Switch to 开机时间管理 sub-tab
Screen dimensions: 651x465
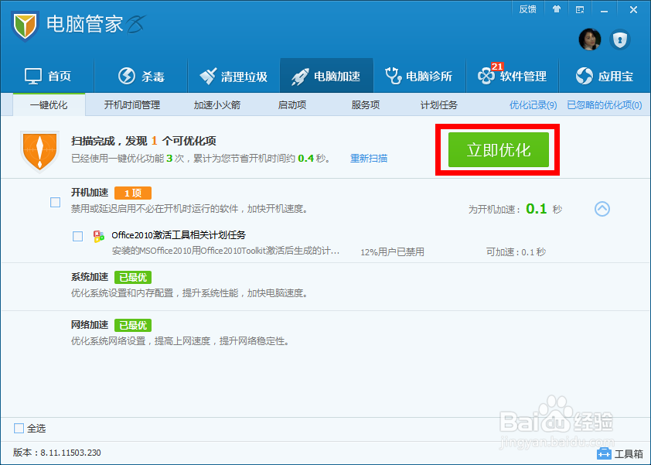click(x=132, y=105)
